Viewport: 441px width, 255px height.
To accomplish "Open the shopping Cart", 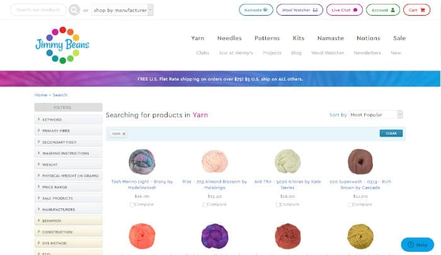I will coord(416,10).
